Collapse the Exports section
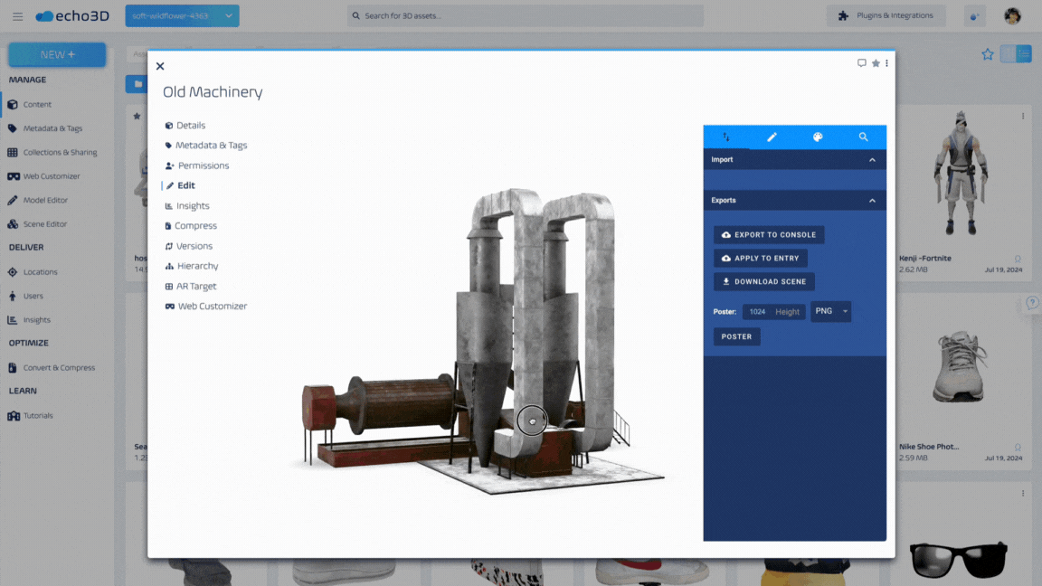1042x586 pixels. click(x=872, y=201)
